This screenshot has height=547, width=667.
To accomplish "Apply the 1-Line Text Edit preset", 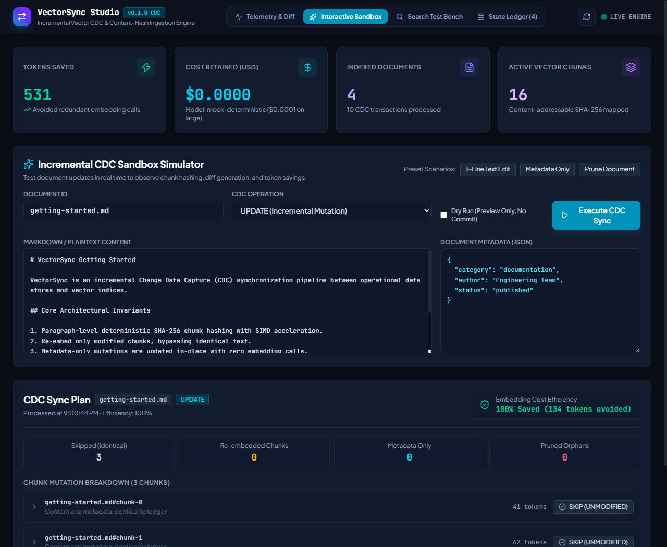I will click(x=488, y=169).
